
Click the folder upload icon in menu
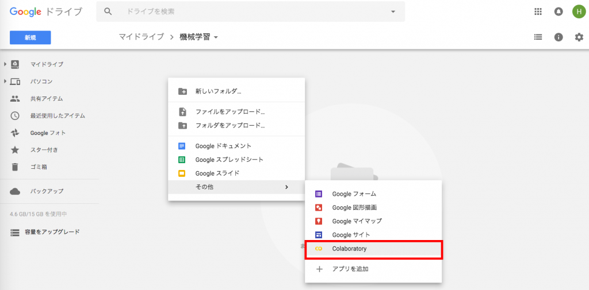coord(182,125)
